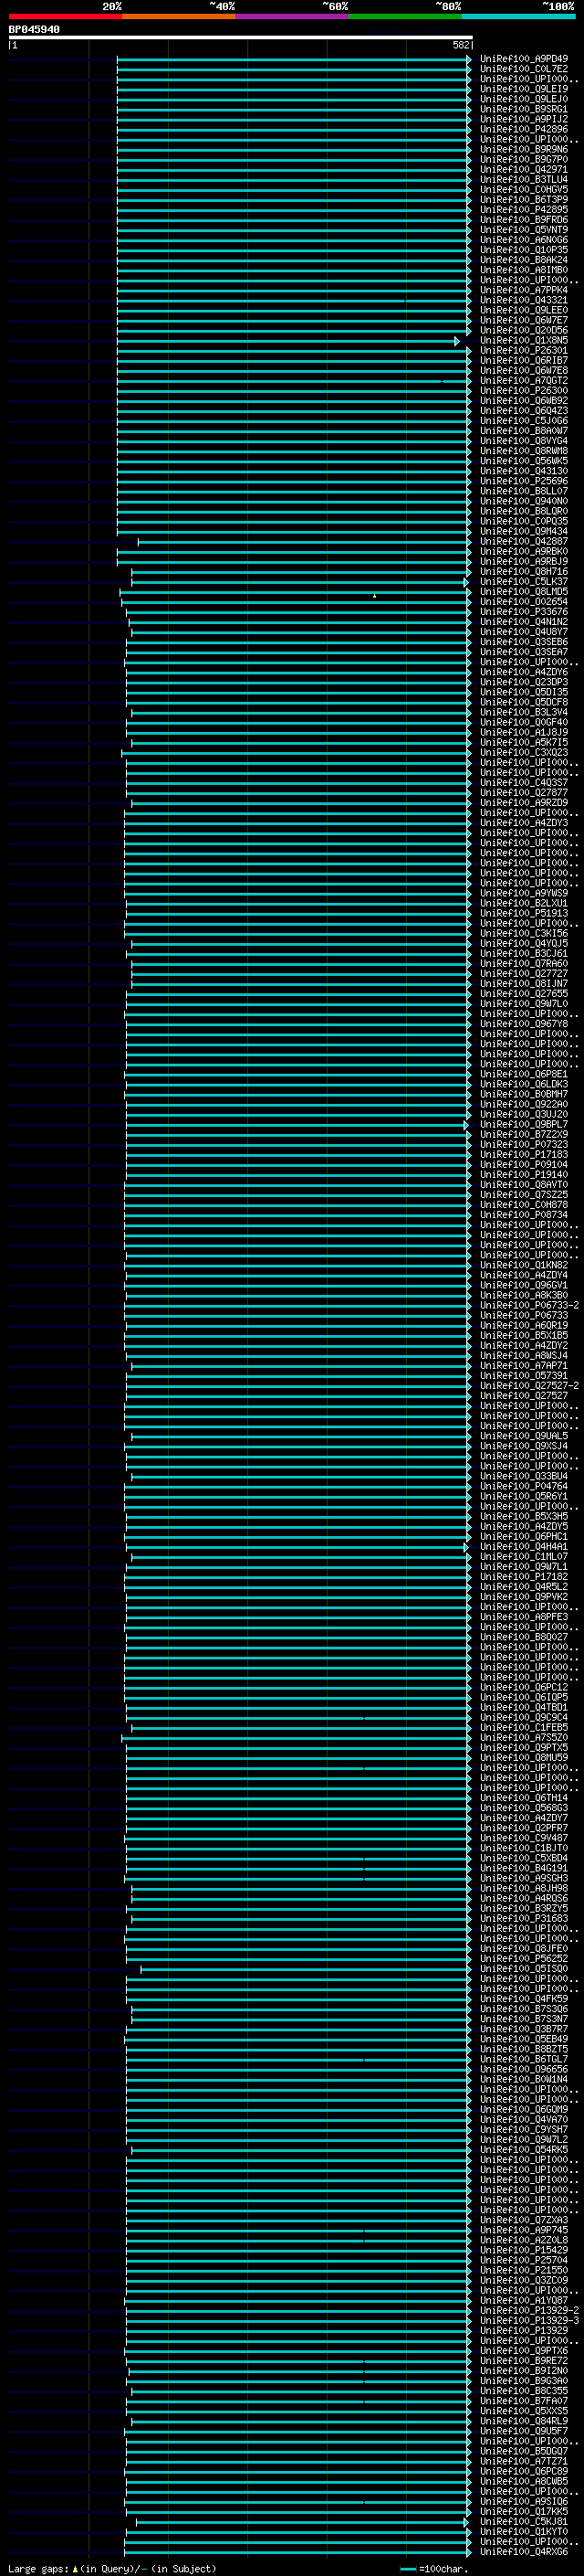This screenshot has height=2576, width=584.
Task: Click the cyan ~100% identity legend bar
Action: click(518, 16)
